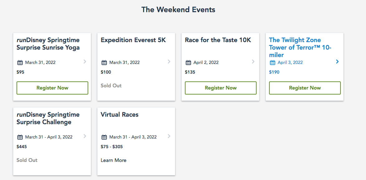Image resolution: width=366 pixels, height=180 pixels.
Task: Register Now for Tower of Terror 10-miler
Action: click(x=305, y=88)
